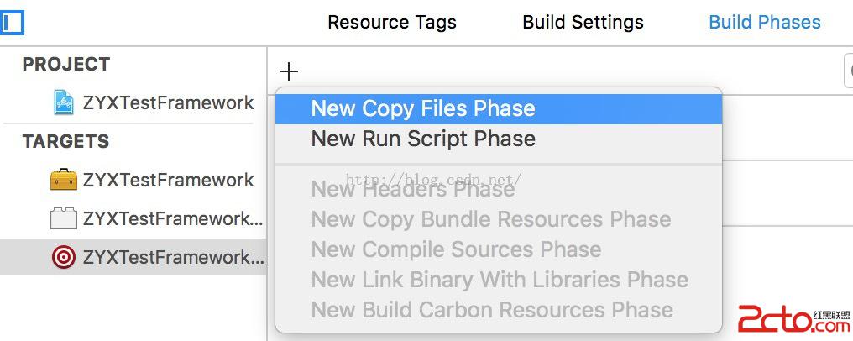Screen dimensions: 853x341
Task: Pick New Copy Bundle Resources Phase
Action: click(491, 219)
